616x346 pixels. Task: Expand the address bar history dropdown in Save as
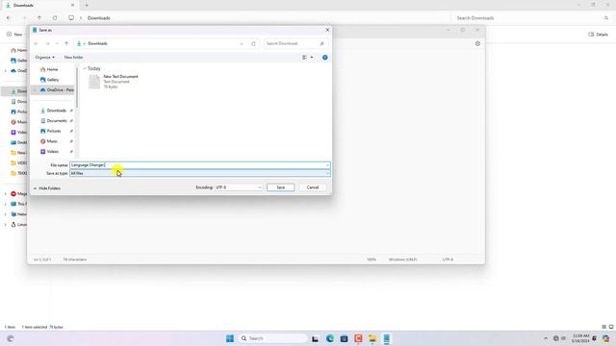click(x=242, y=43)
